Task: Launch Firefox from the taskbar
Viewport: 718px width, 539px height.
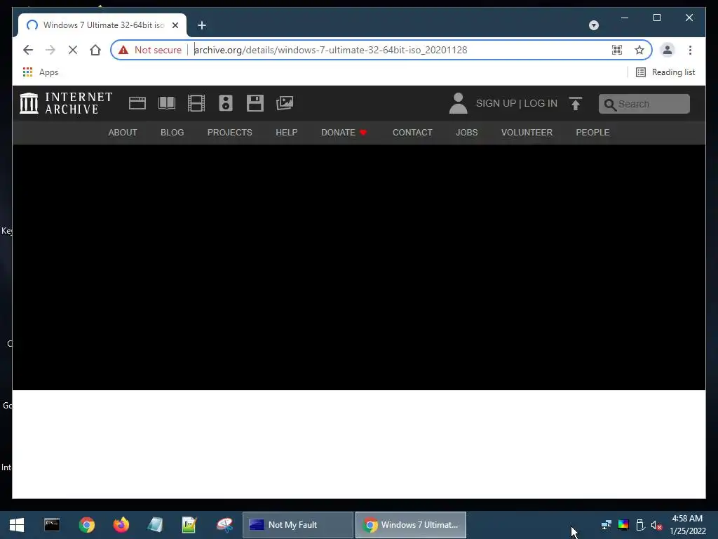Action: pos(121,525)
